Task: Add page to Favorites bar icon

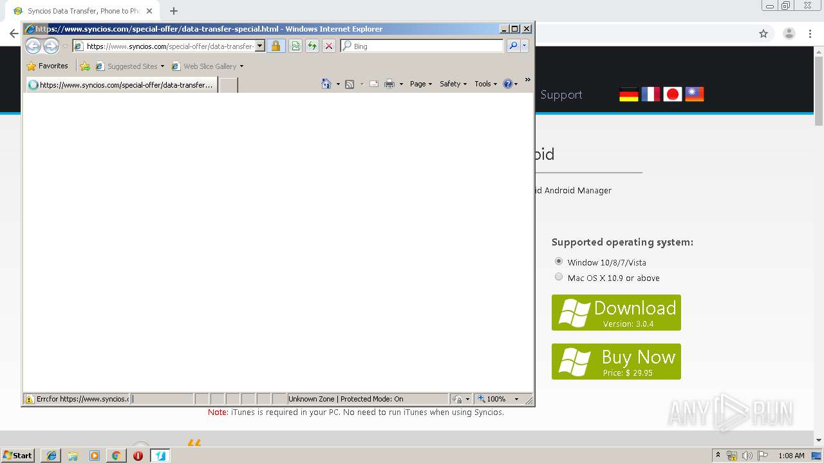Action: pyautogui.click(x=85, y=66)
